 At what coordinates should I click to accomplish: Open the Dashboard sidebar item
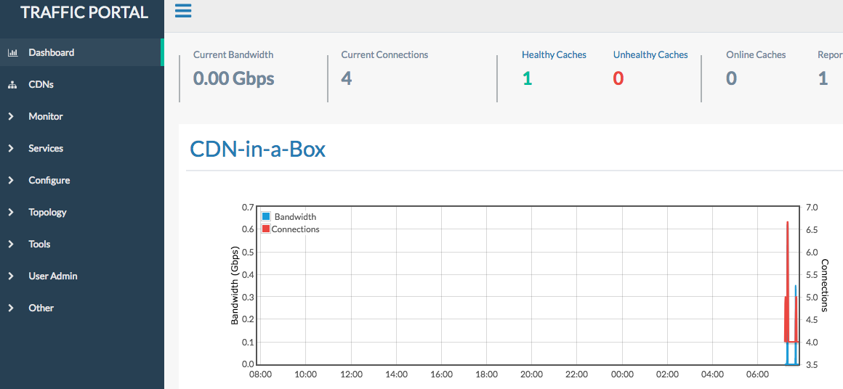(81, 52)
